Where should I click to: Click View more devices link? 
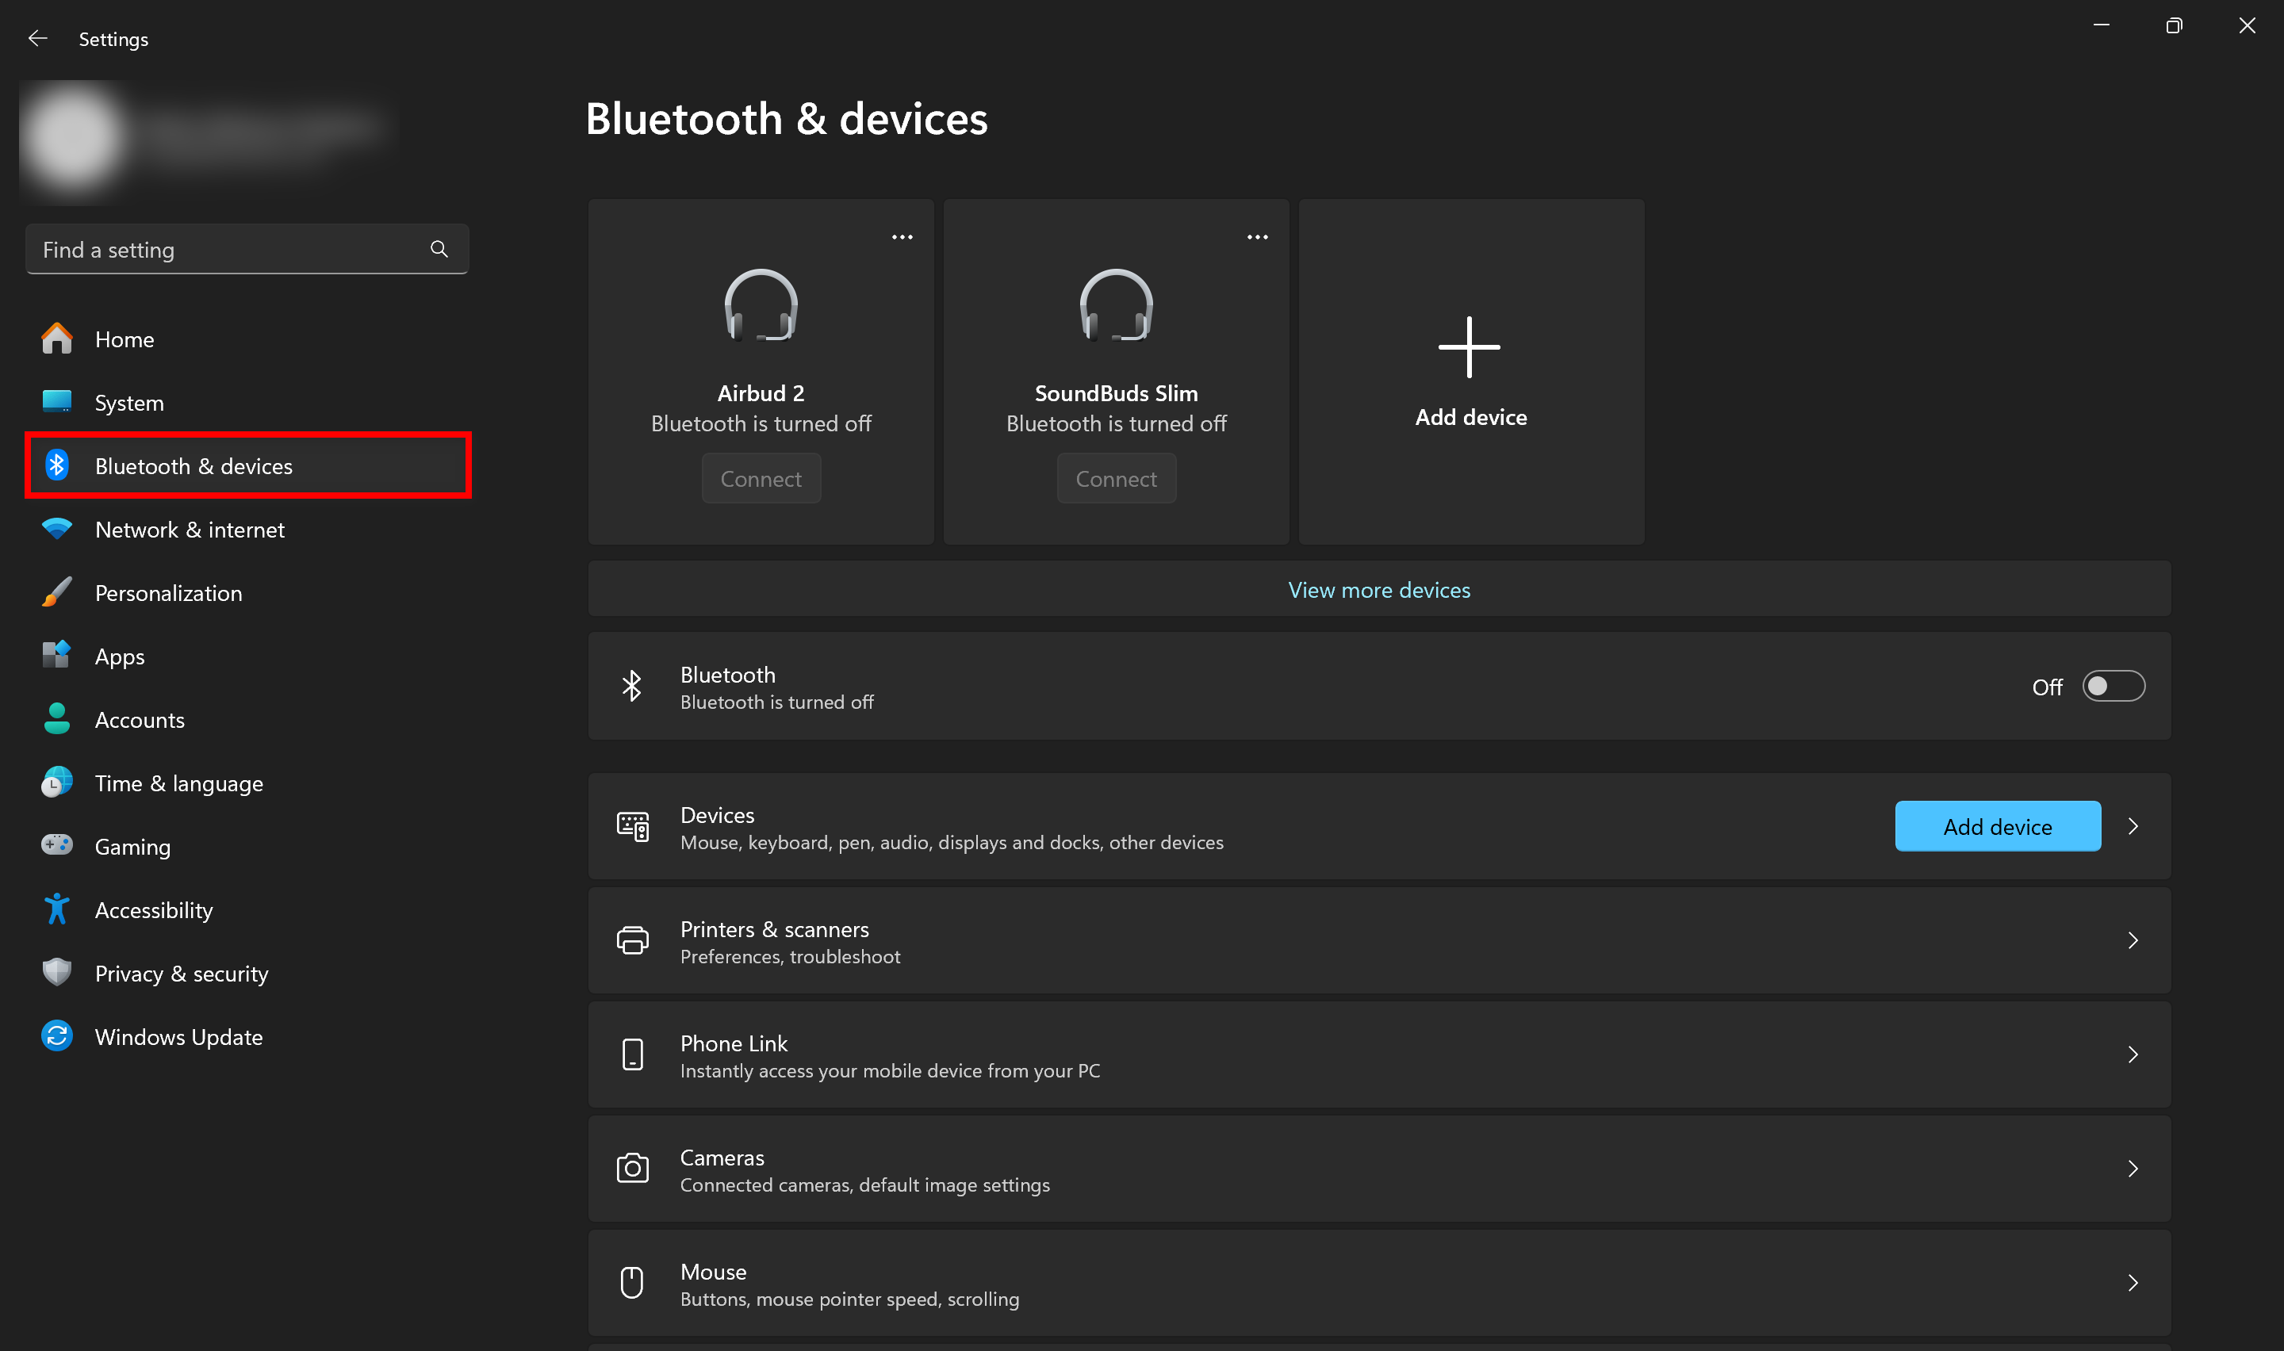[x=1378, y=590]
